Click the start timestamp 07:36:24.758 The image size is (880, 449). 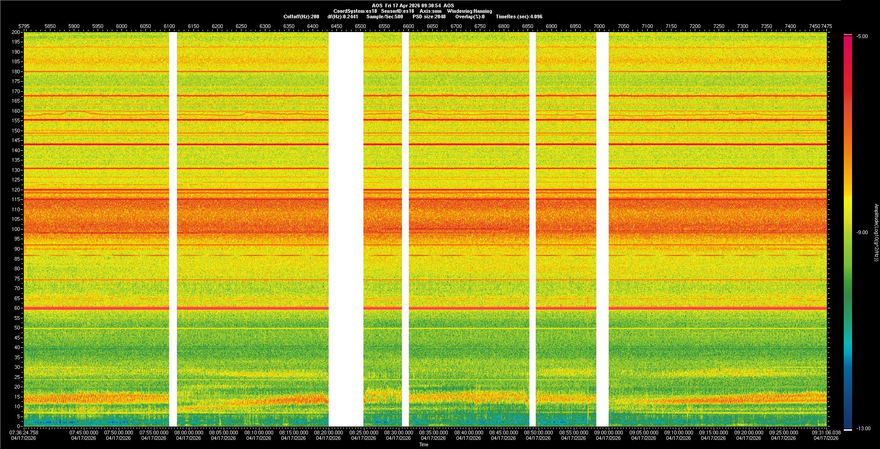(x=24, y=433)
